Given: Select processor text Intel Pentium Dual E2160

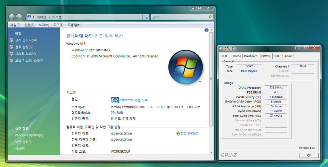Looking at the screenshot, I should 155,107.
